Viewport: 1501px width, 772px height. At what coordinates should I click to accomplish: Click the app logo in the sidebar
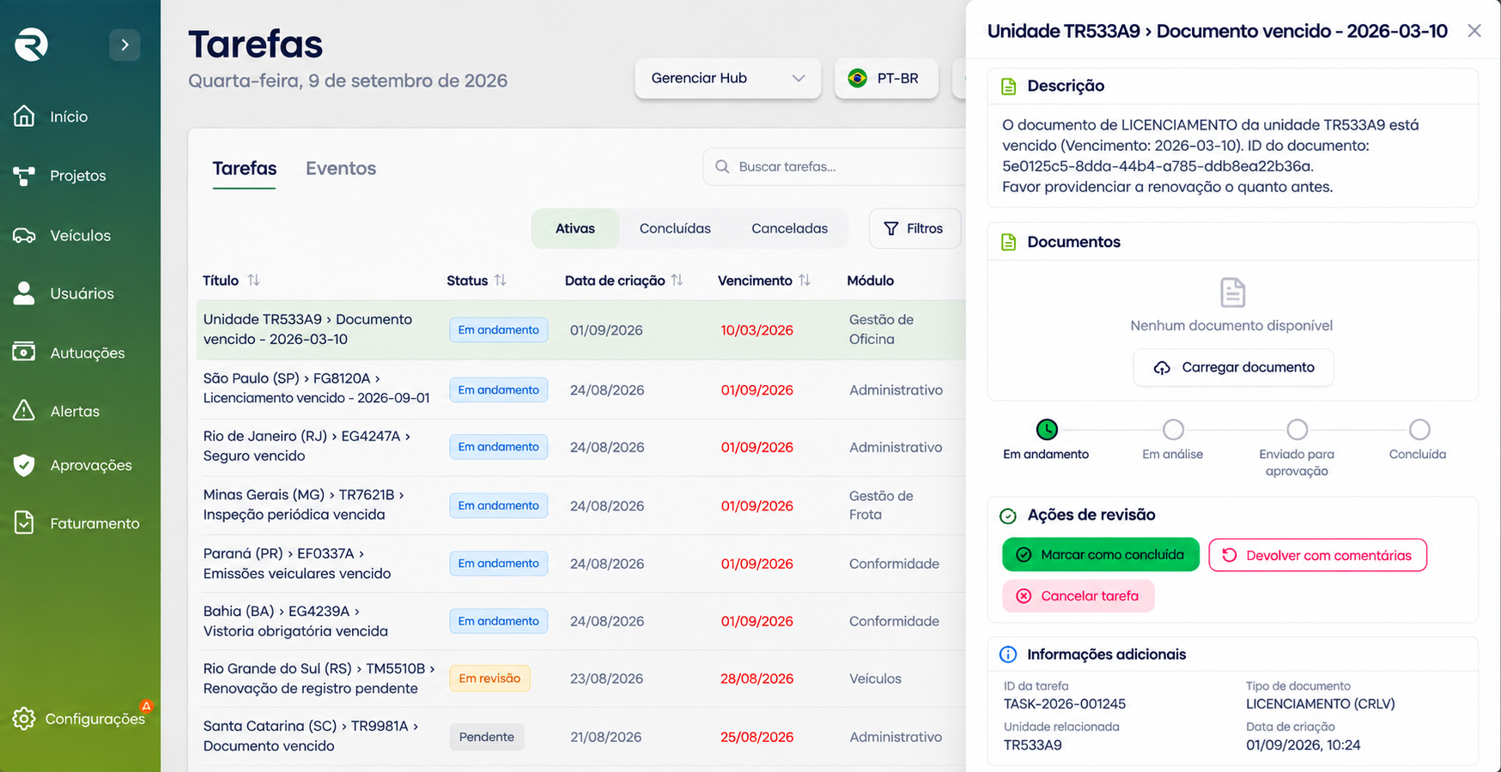(31, 45)
